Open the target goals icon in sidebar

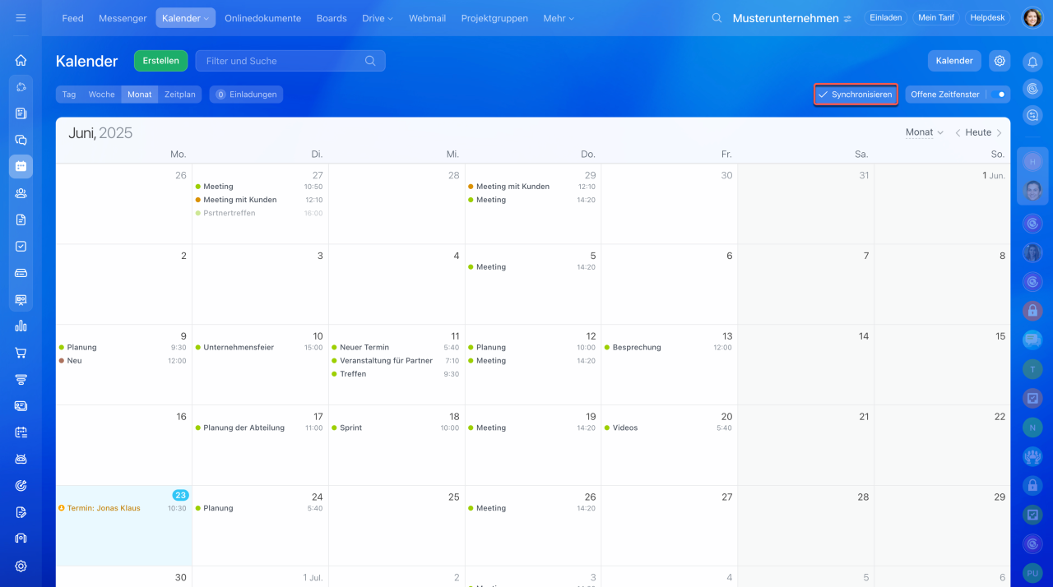click(21, 486)
